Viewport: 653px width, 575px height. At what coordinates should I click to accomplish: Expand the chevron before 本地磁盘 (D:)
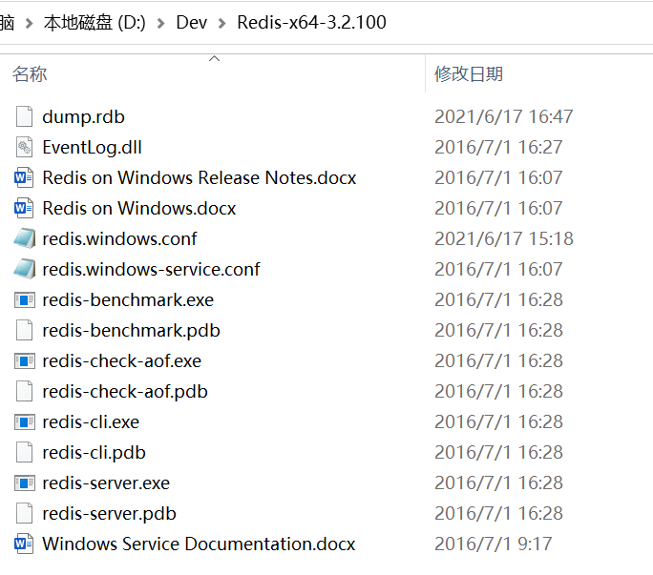tap(30, 23)
